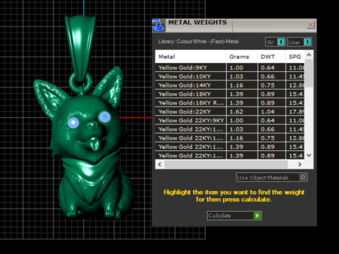Image resolution: width=339 pixels, height=254 pixels.
Task: Select the Yellow Gold:10KY row
Action: tap(230, 76)
